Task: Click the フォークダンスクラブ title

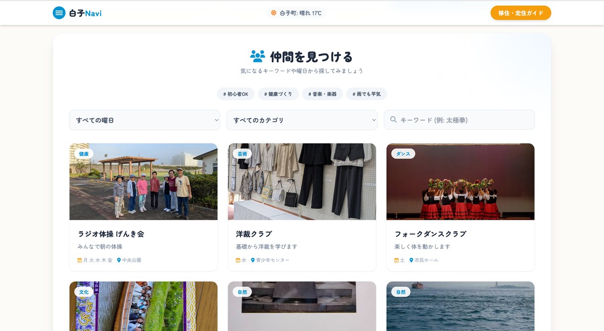Action: [430, 234]
